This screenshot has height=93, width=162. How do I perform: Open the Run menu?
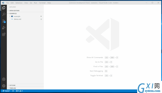click(x=35, y=3)
